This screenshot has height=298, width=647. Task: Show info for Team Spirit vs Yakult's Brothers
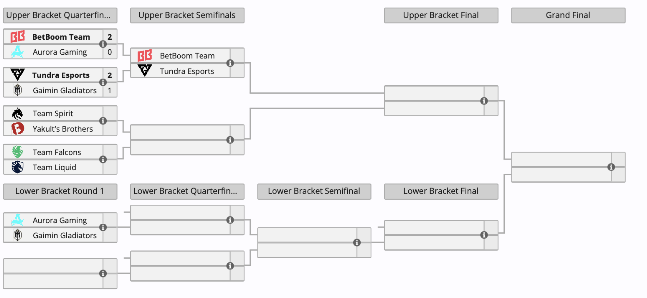tap(103, 121)
